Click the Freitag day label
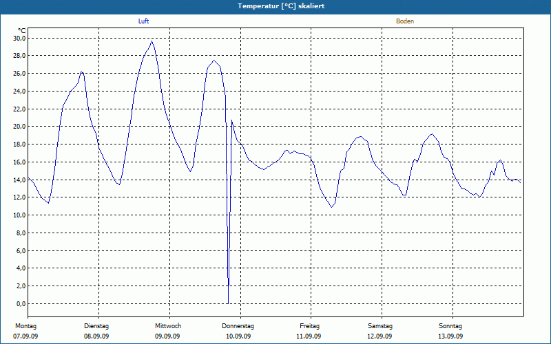551x344 pixels. [x=309, y=326]
